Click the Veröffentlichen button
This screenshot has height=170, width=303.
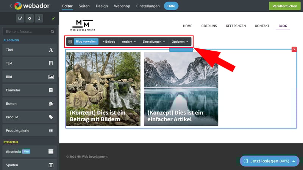pyautogui.click(x=284, y=6)
